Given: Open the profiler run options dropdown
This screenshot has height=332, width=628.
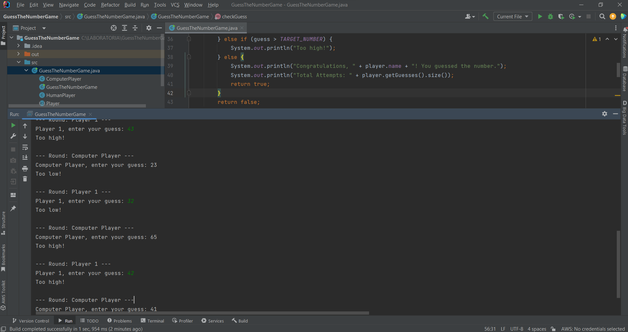Looking at the screenshot, I should [580, 17].
